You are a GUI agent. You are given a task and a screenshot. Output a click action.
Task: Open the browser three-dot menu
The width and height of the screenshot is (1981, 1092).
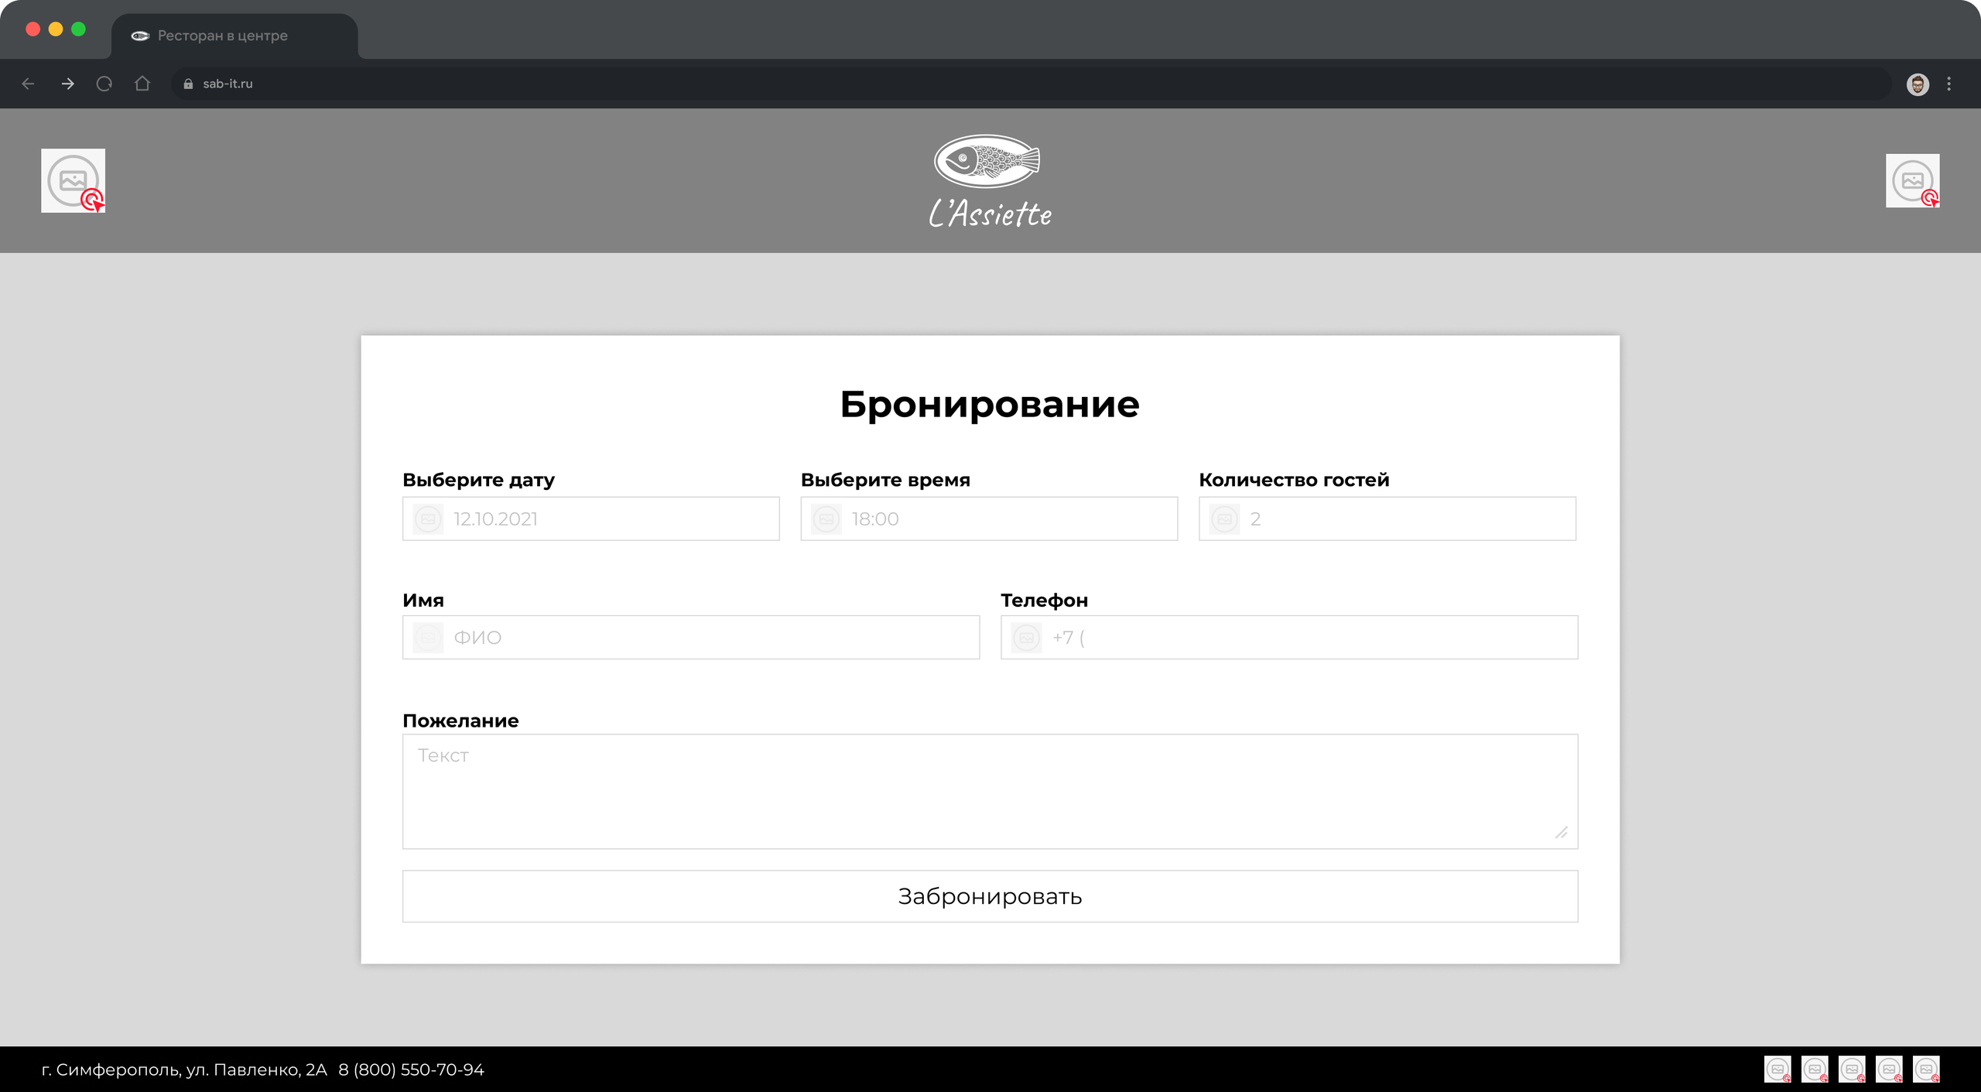click(1949, 84)
